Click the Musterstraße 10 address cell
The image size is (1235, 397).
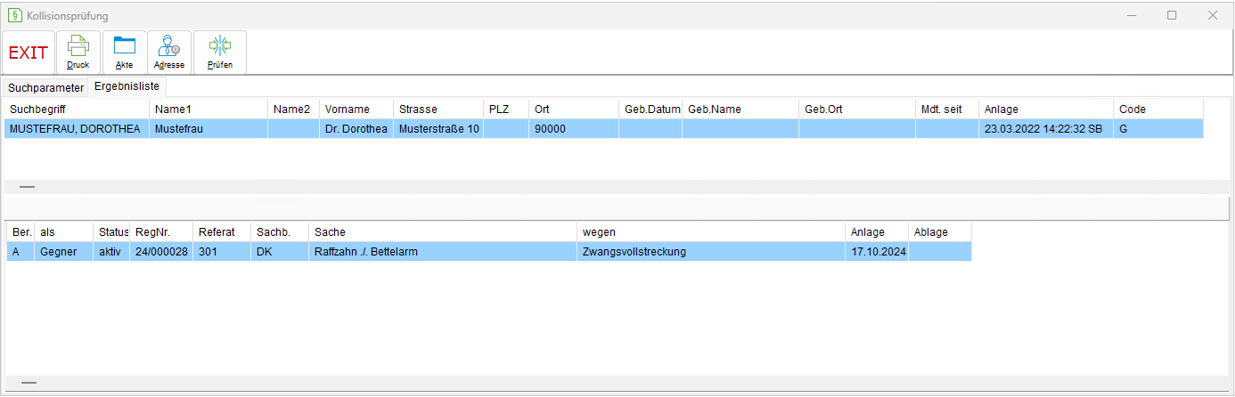tap(439, 129)
